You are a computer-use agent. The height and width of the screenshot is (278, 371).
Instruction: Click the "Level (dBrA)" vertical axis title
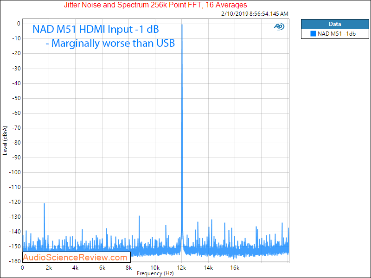(x=5, y=140)
